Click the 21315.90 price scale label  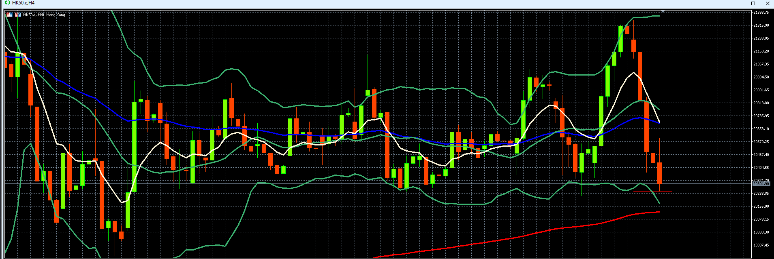tap(761, 25)
